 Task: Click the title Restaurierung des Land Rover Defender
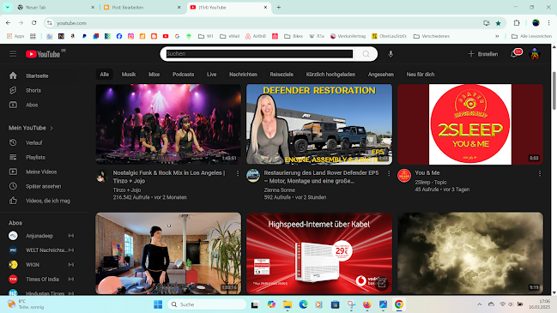[x=321, y=177]
